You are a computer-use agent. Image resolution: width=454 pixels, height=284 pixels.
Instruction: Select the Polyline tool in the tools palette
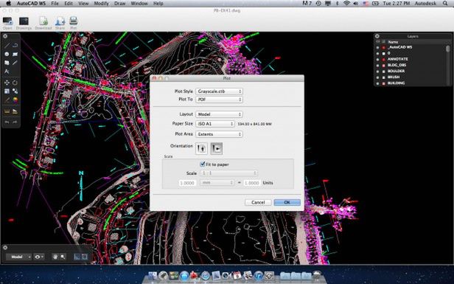tap(15, 46)
